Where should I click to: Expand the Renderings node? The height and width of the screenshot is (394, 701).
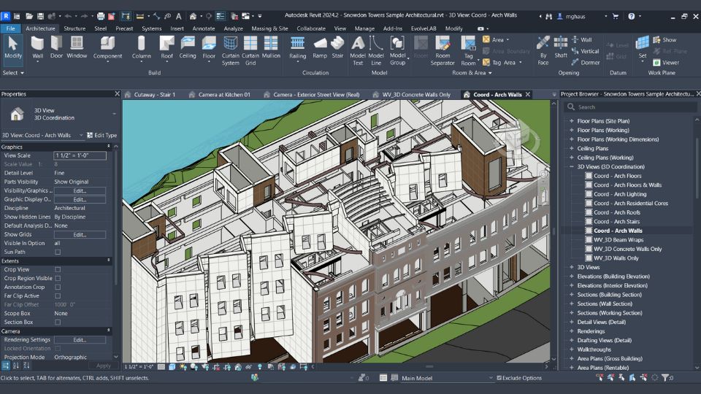571,331
